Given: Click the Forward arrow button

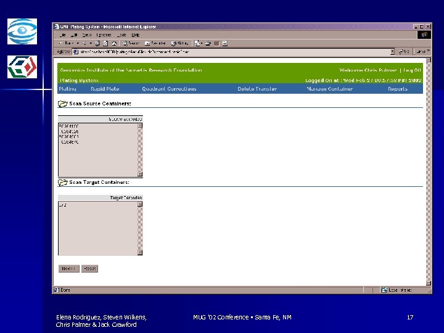Looking at the screenshot, I should (x=84, y=43).
